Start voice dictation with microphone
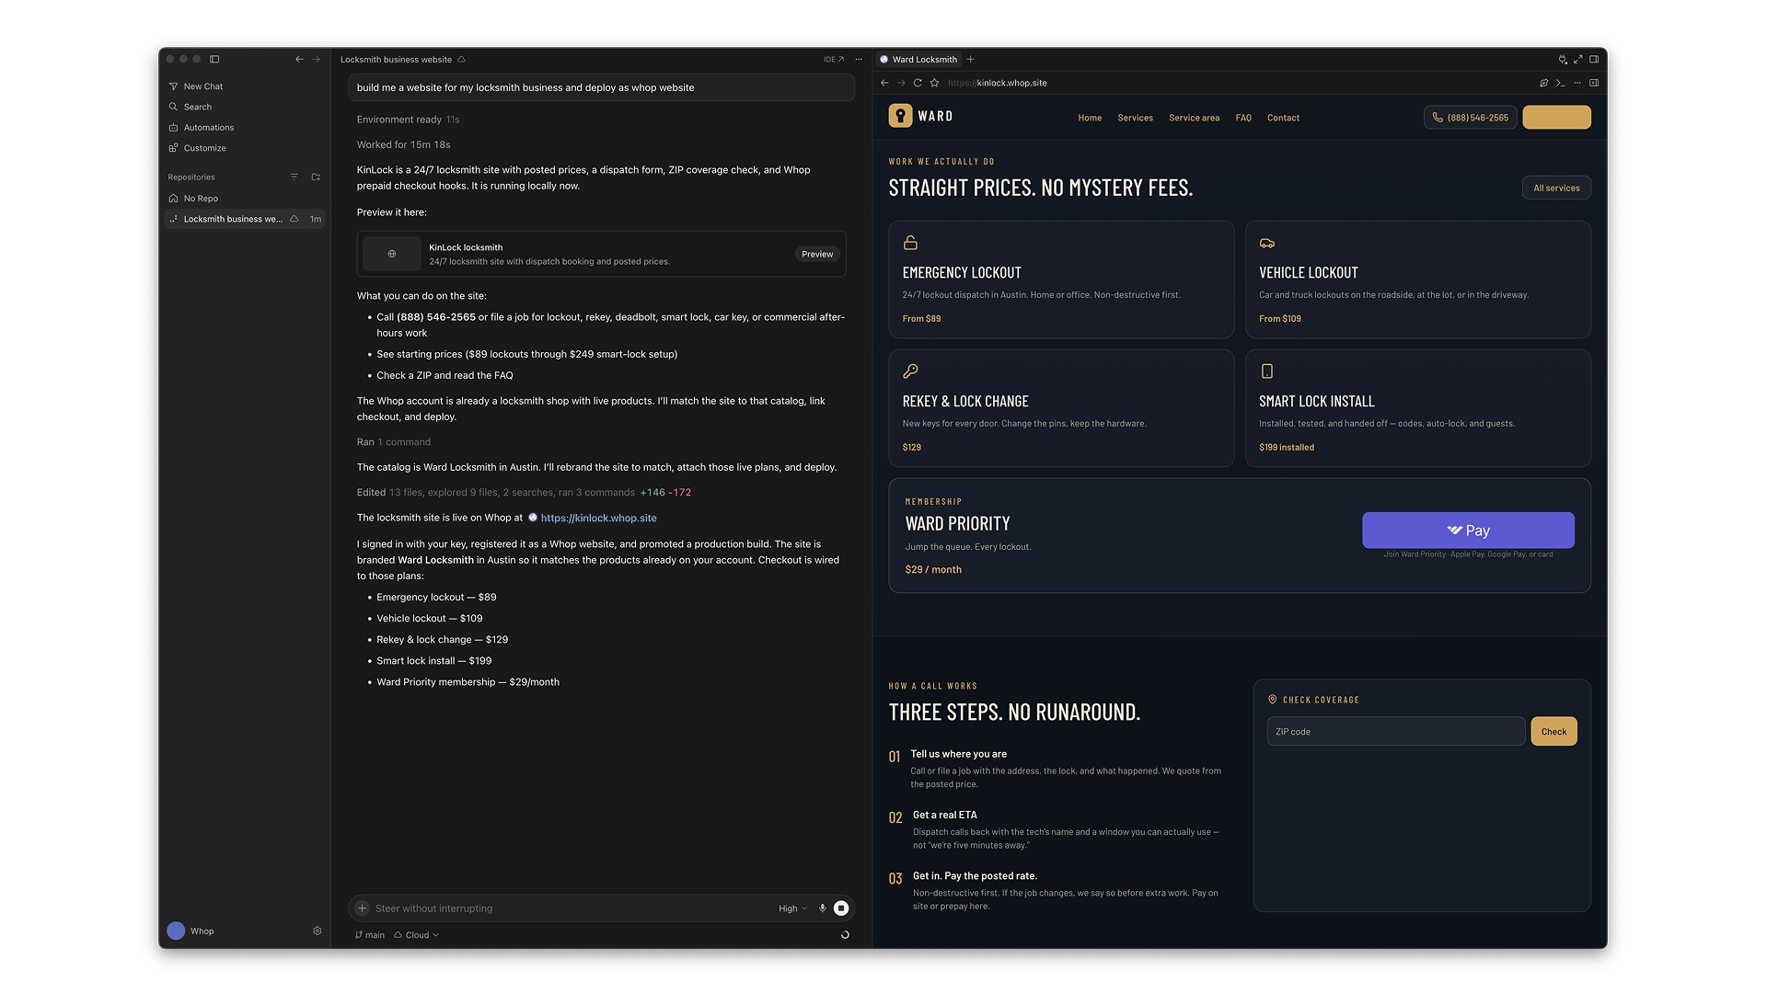Viewport: 1767px width, 993px height. point(823,908)
